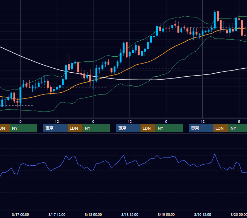This screenshot has height=218, width=247.
Task: Select the NY session block spanning 8/17 00:00
Action: point(23,128)
